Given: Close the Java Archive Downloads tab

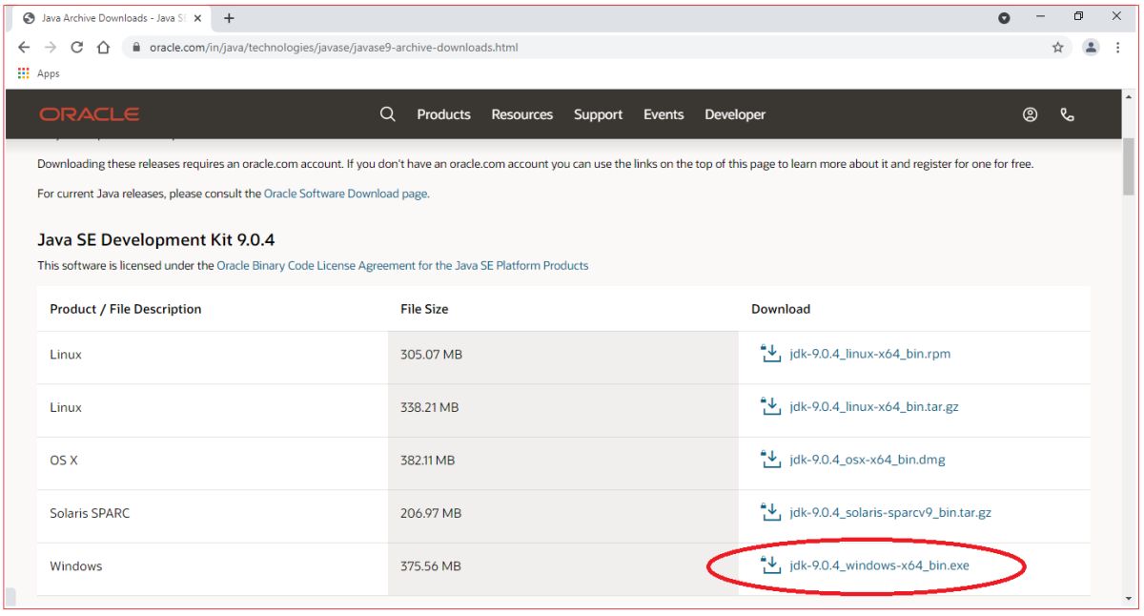Looking at the screenshot, I should [x=197, y=18].
